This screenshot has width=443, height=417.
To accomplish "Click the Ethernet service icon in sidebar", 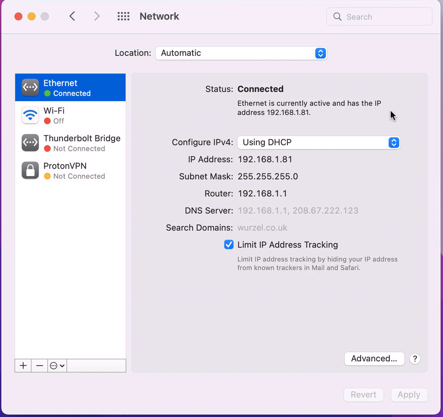I will click(x=30, y=88).
